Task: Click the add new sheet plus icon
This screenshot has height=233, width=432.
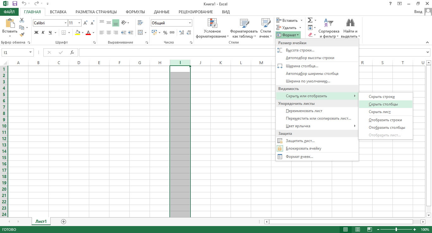Action: click(64, 222)
